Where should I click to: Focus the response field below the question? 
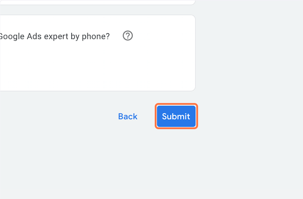click(88, 66)
